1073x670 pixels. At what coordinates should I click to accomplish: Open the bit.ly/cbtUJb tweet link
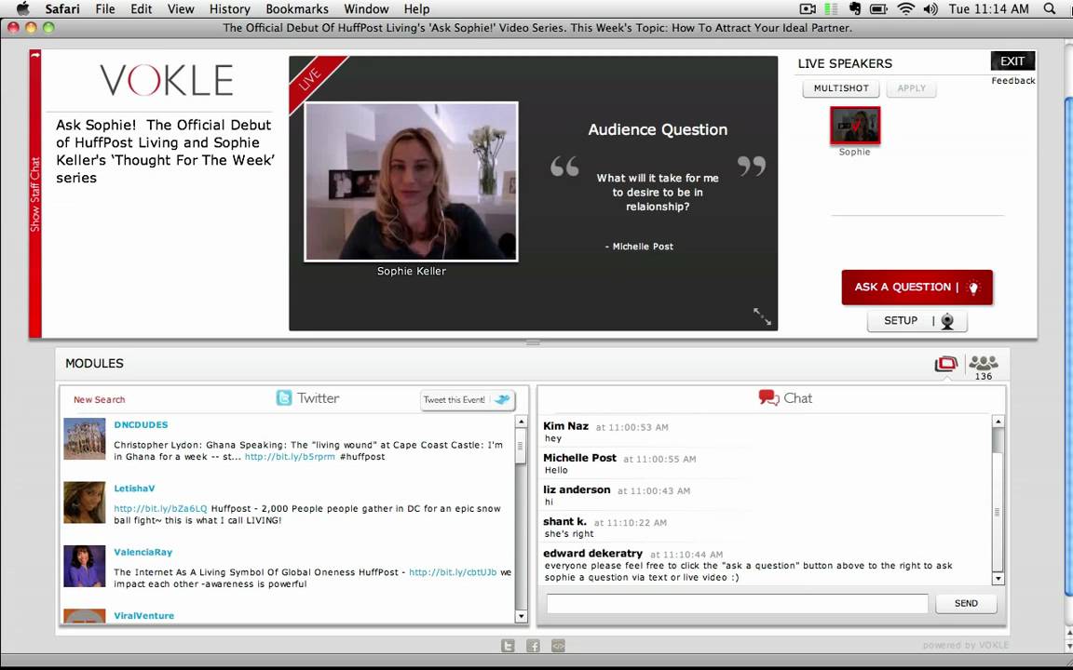point(453,572)
